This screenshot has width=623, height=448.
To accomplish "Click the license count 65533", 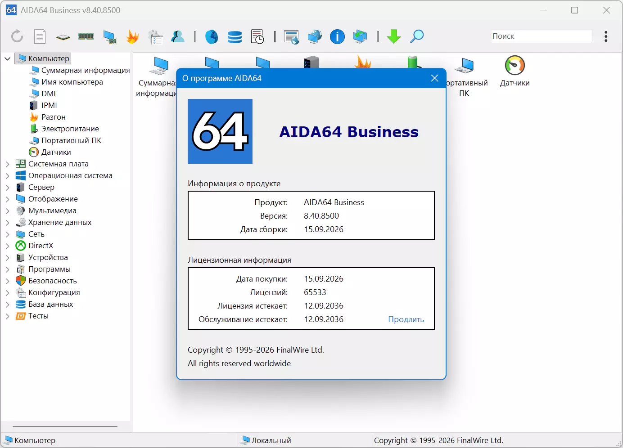I will click(315, 292).
